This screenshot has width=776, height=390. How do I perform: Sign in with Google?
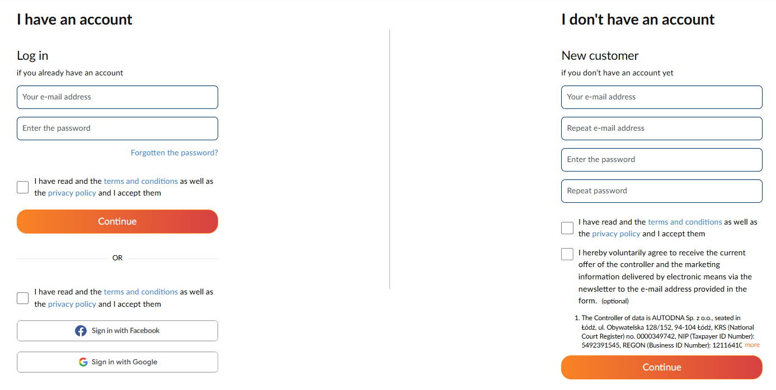point(117,362)
